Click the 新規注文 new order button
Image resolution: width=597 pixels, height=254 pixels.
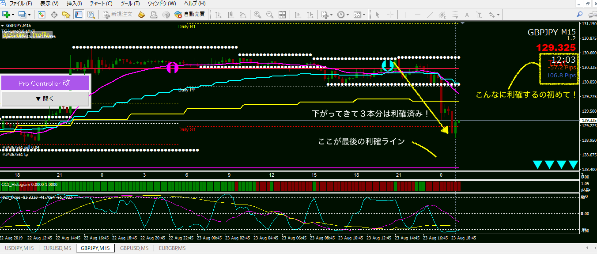tap(118, 14)
